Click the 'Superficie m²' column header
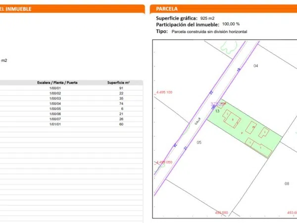Screen dimensions: 297x223 118,82
